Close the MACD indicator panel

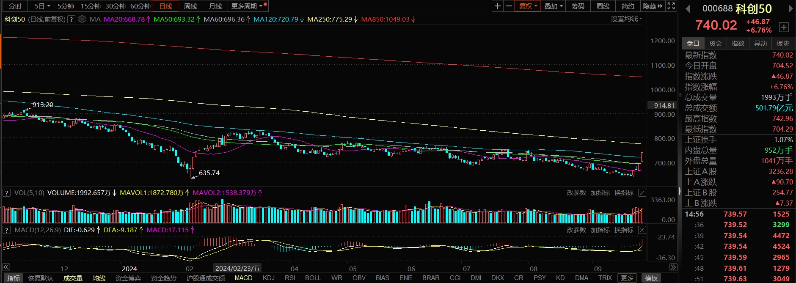click(642, 230)
